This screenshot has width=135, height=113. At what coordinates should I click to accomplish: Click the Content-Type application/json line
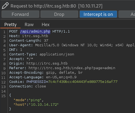click(x=42, y=54)
